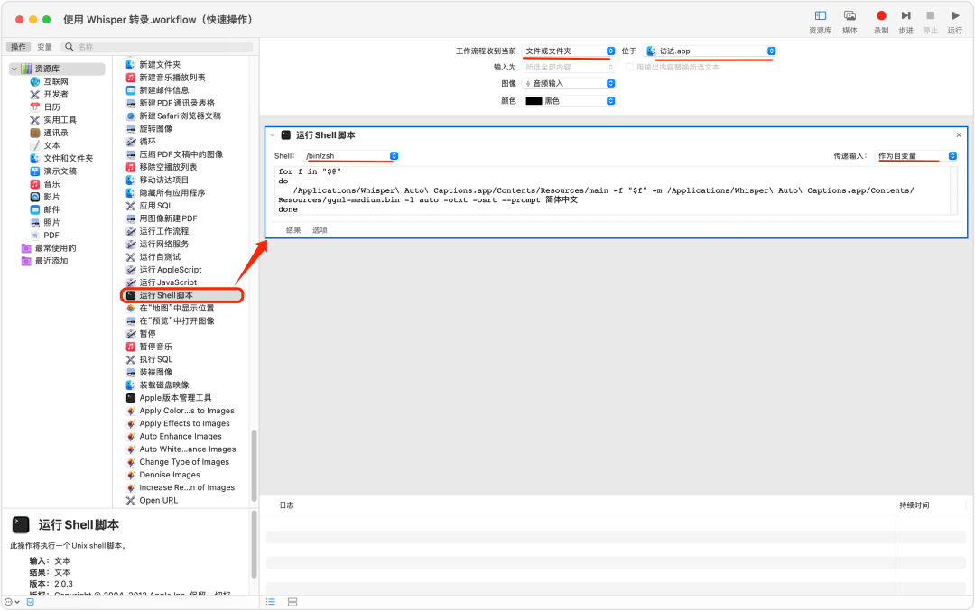Click the 旋转图像 action icon
The width and height of the screenshot is (975, 611).
[131, 129]
